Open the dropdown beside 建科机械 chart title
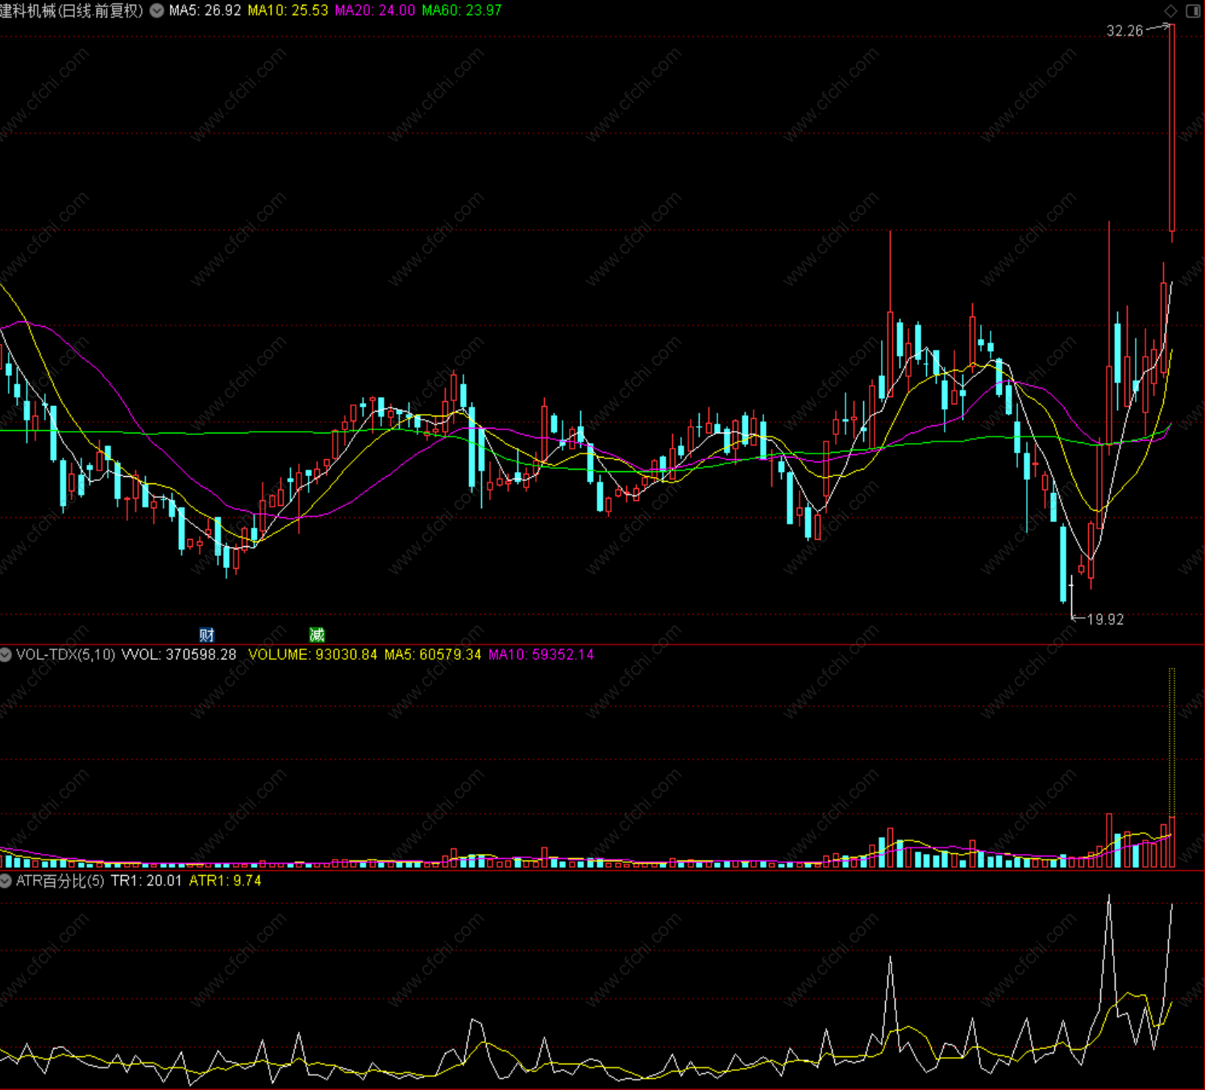Screen dimensions: 1205x1090 157,10
